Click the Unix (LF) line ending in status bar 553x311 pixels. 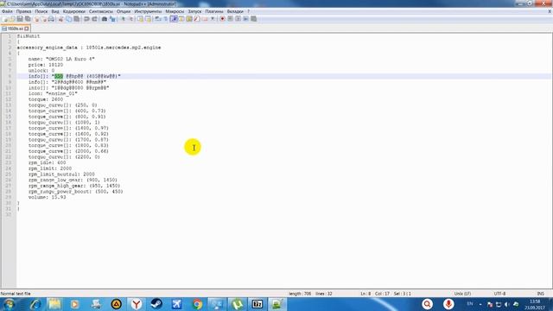click(462, 294)
